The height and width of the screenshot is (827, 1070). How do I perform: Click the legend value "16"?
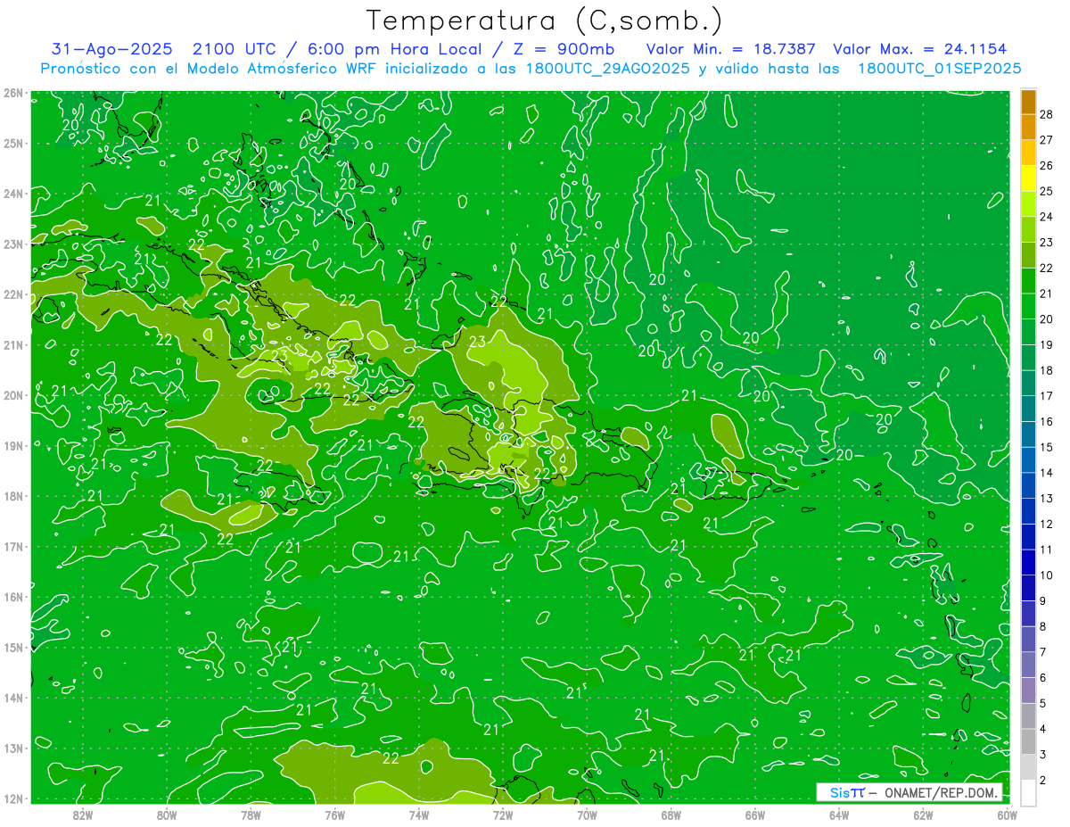click(x=1046, y=421)
